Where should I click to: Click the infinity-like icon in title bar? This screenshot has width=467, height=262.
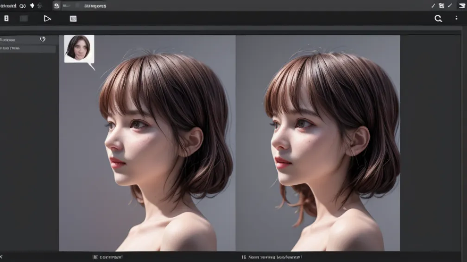tap(23, 6)
